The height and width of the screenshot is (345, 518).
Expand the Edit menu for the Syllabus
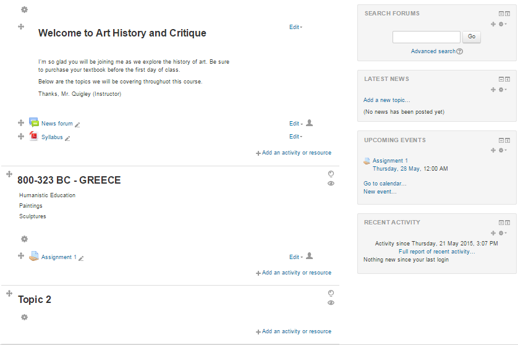point(295,137)
